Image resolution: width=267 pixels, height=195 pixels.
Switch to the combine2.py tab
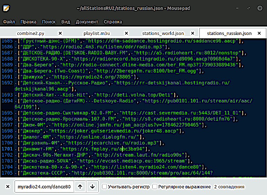coord(31,33)
